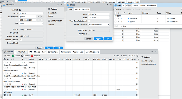Open Peers in NTP Client actions

pos(50,16)
